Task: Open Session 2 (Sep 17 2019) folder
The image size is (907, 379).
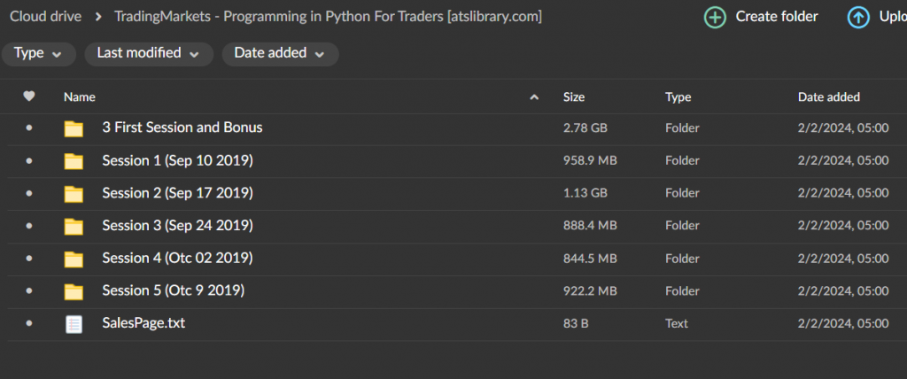Action: [177, 193]
